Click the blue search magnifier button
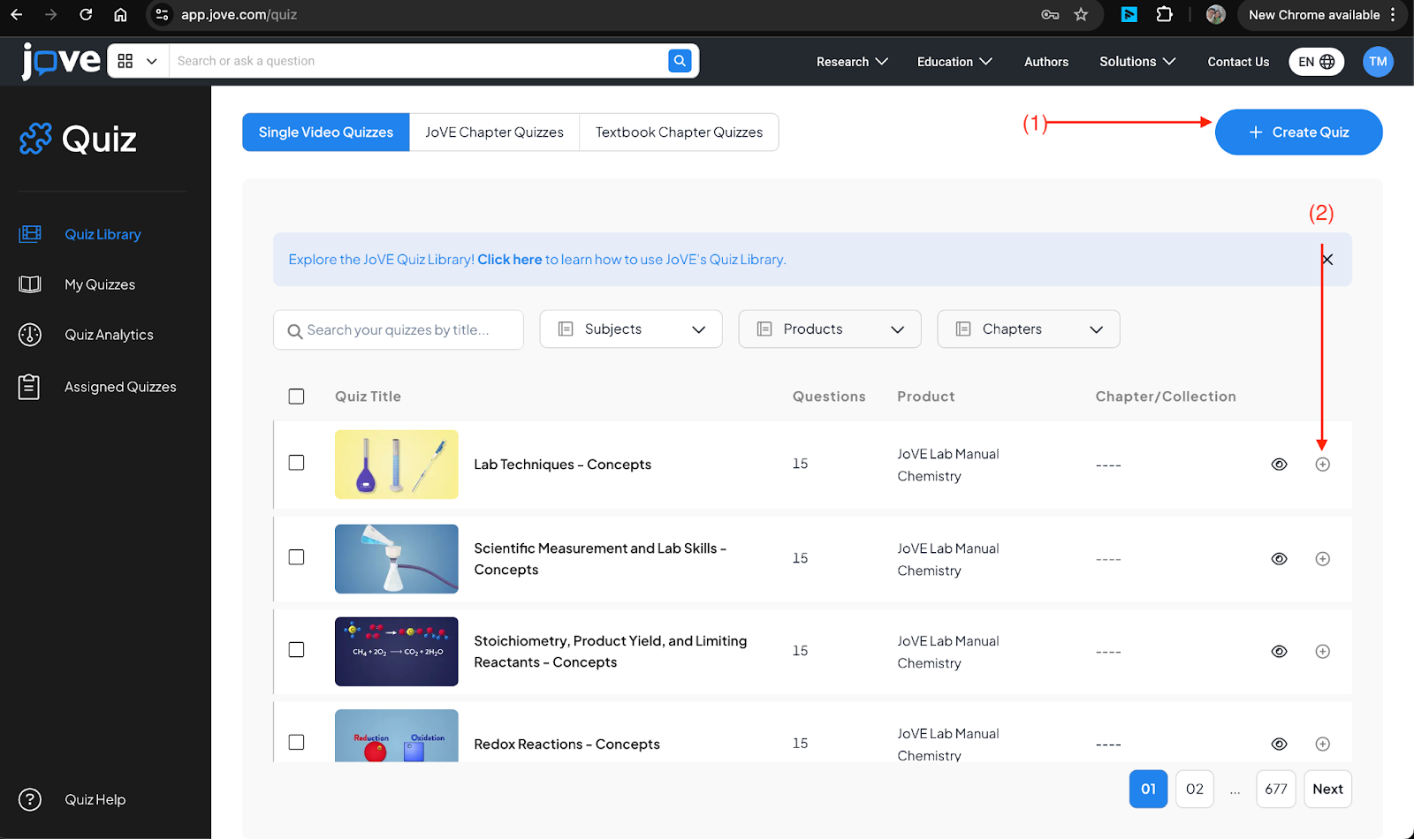Image resolution: width=1414 pixels, height=839 pixels. click(680, 61)
